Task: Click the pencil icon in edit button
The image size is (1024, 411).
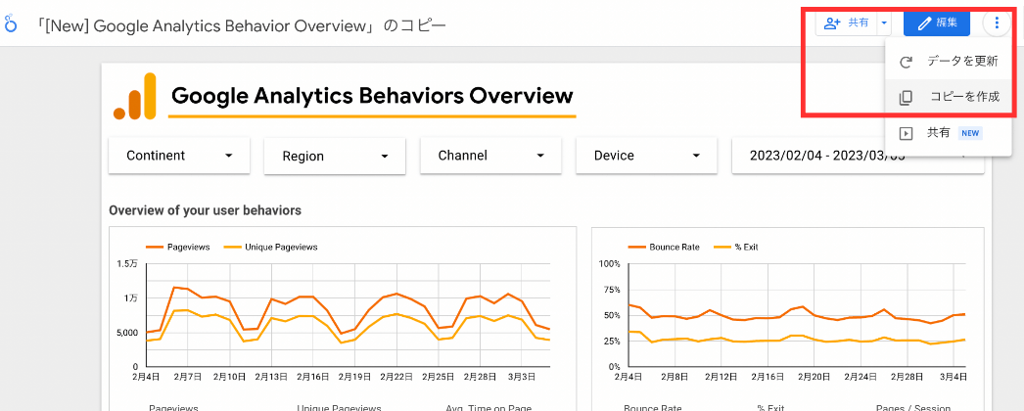Action: [x=923, y=23]
